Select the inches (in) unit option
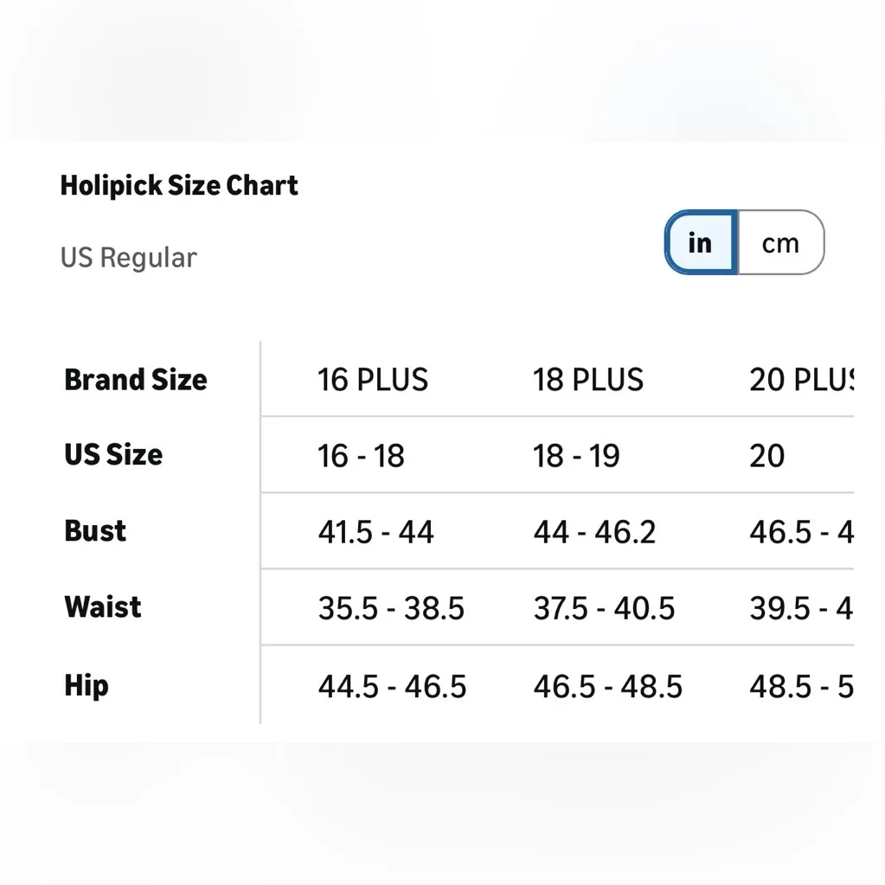Viewport: 885px width, 885px height. click(x=700, y=243)
